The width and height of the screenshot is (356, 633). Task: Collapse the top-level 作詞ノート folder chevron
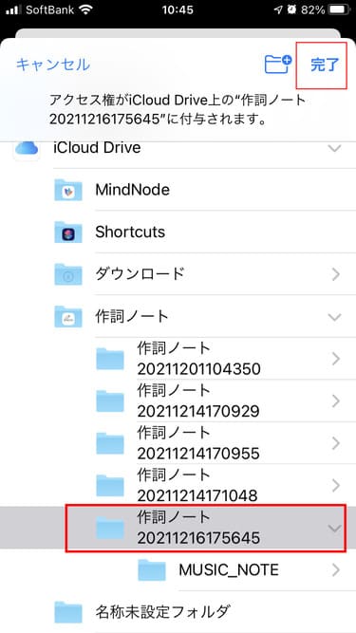pyautogui.click(x=334, y=317)
